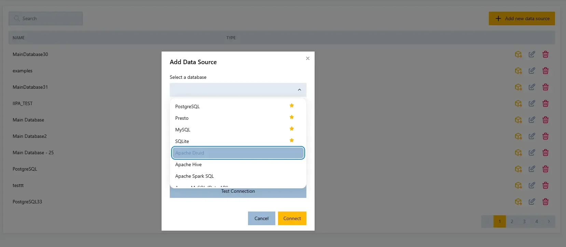This screenshot has height=247, width=566.
Task: Choose MySQL from the database list
Action: [238, 130]
